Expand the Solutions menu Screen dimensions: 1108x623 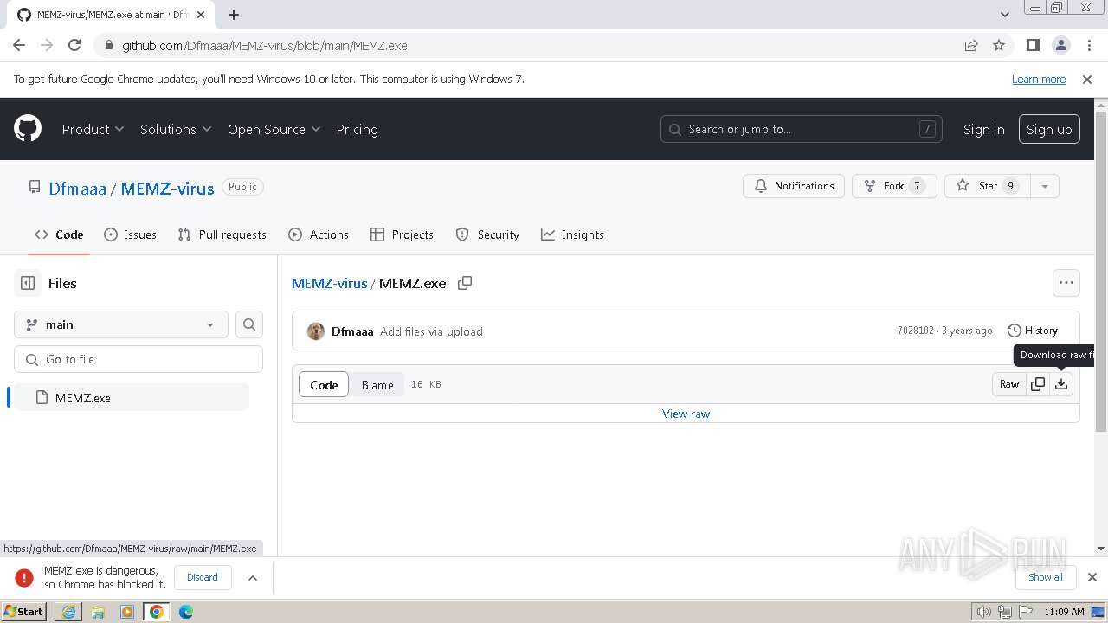pyautogui.click(x=176, y=129)
